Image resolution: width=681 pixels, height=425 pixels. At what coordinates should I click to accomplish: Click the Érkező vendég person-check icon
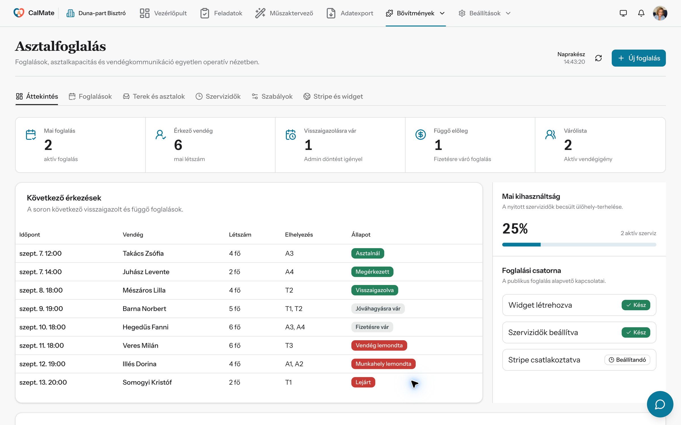(x=161, y=135)
